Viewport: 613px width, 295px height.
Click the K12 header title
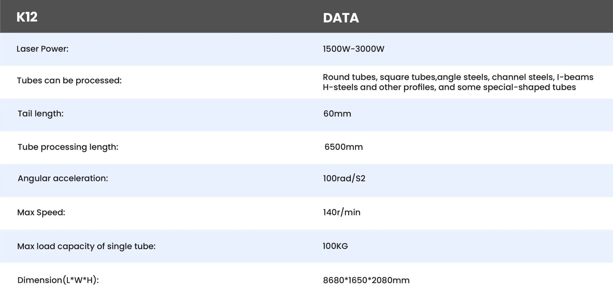27,17
